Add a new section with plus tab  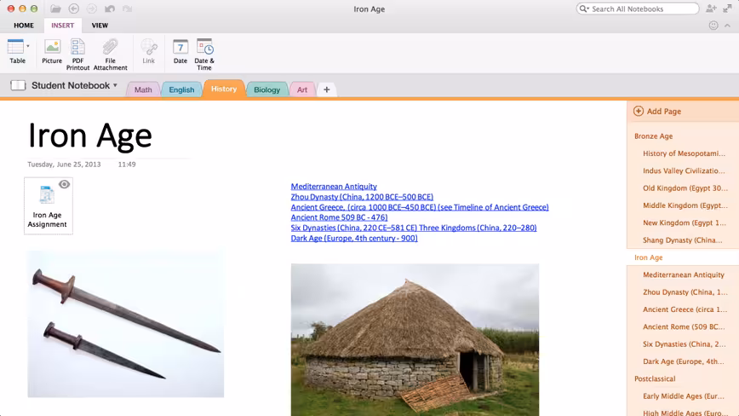pyautogui.click(x=327, y=90)
